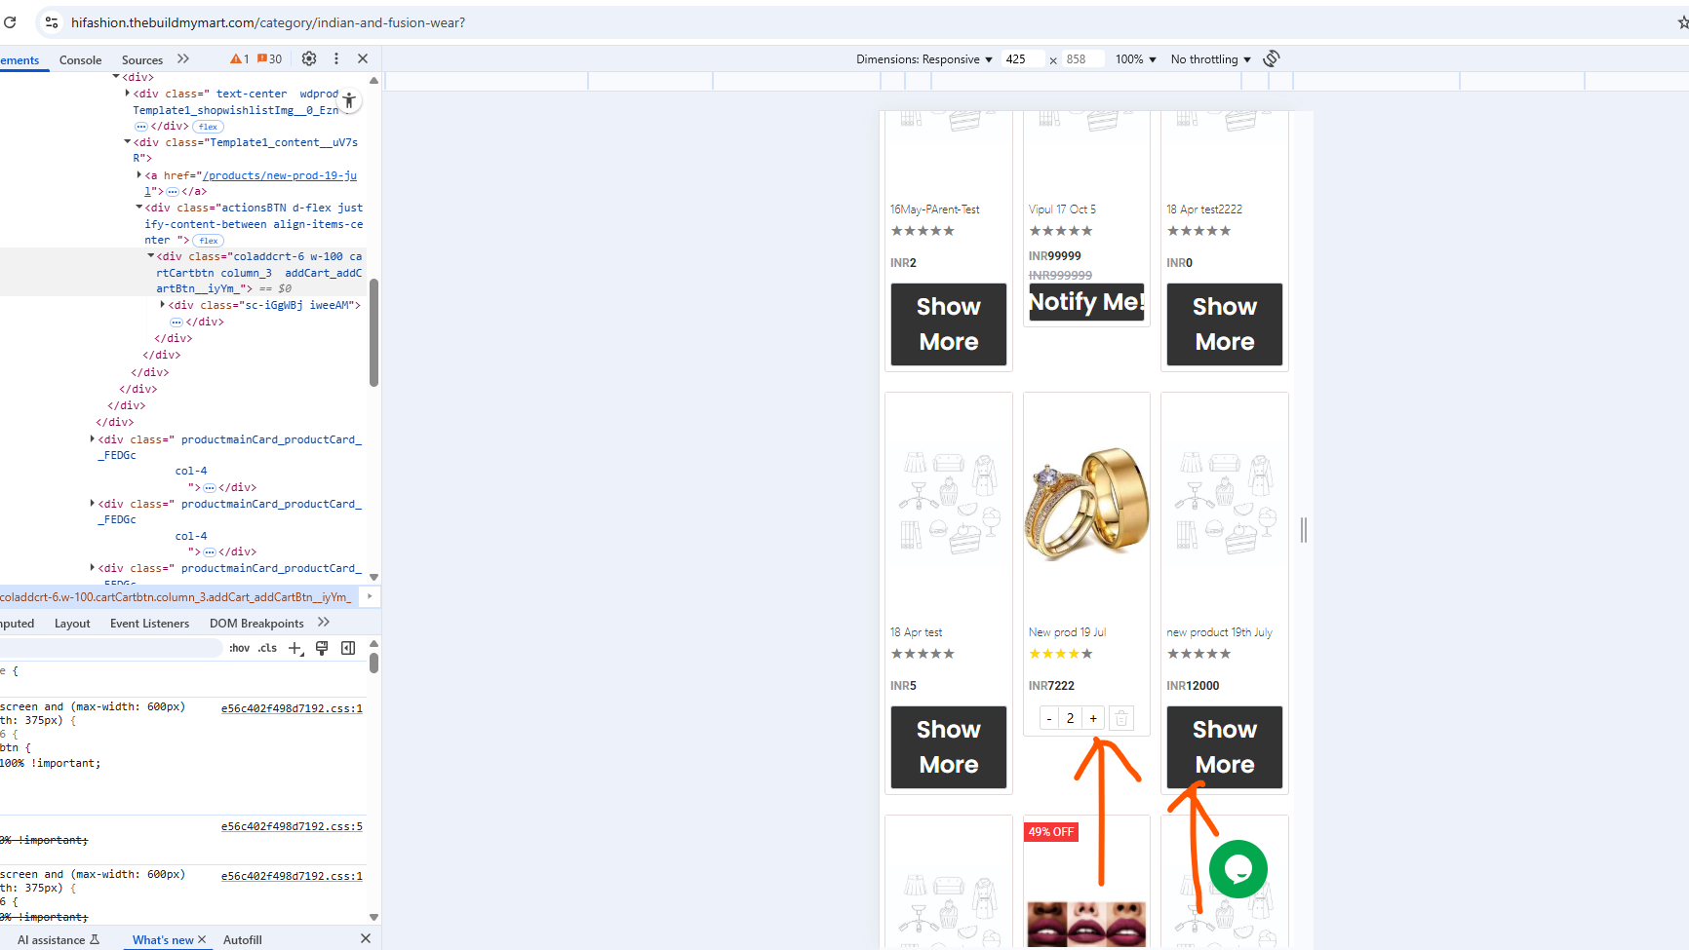Click the Elements tree vertical scrollbar thumb
The width and height of the screenshot is (1689, 950).
coord(373,332)
